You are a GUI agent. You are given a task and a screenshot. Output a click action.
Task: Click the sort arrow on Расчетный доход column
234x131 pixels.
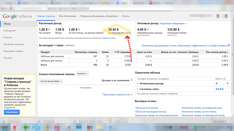(227, 52)
